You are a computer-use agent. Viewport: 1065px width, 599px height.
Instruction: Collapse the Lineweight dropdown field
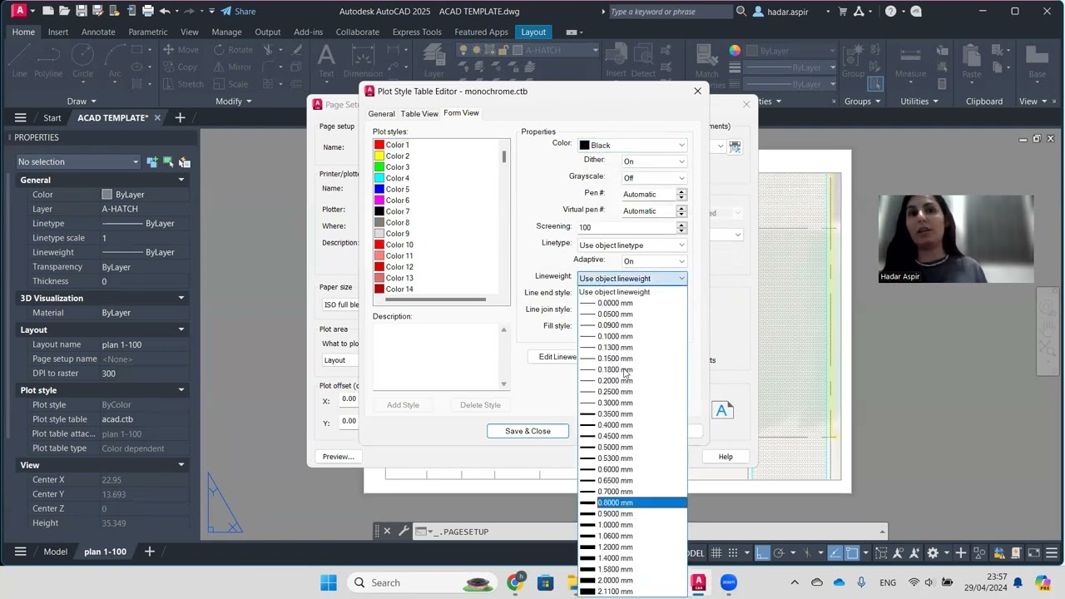pos(632,279)
